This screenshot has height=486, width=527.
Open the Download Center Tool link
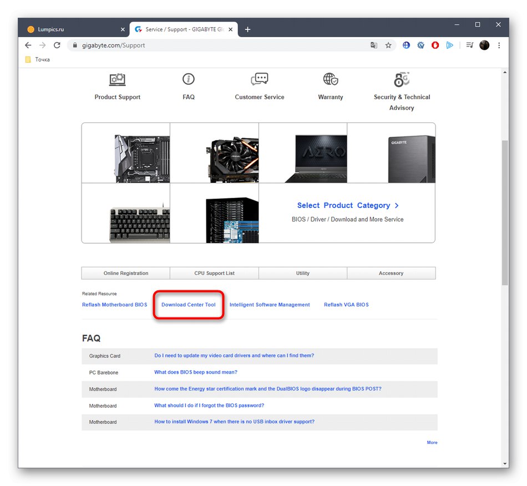(x=189, y=305)
